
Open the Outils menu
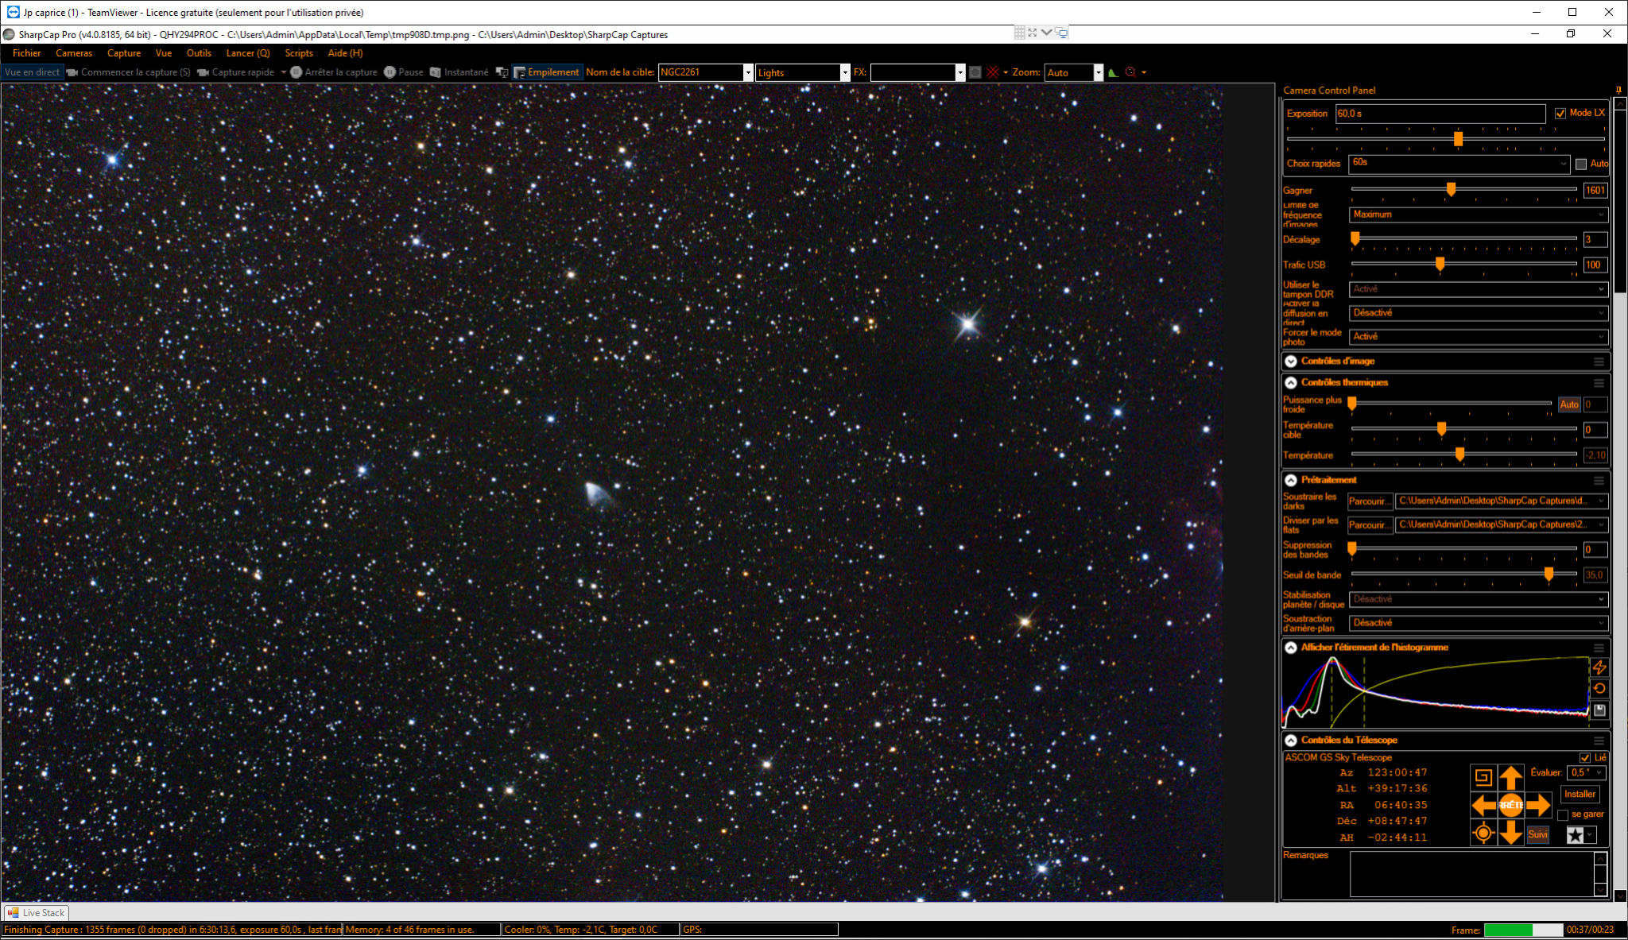pyautogui.click(x=199, y=53)
